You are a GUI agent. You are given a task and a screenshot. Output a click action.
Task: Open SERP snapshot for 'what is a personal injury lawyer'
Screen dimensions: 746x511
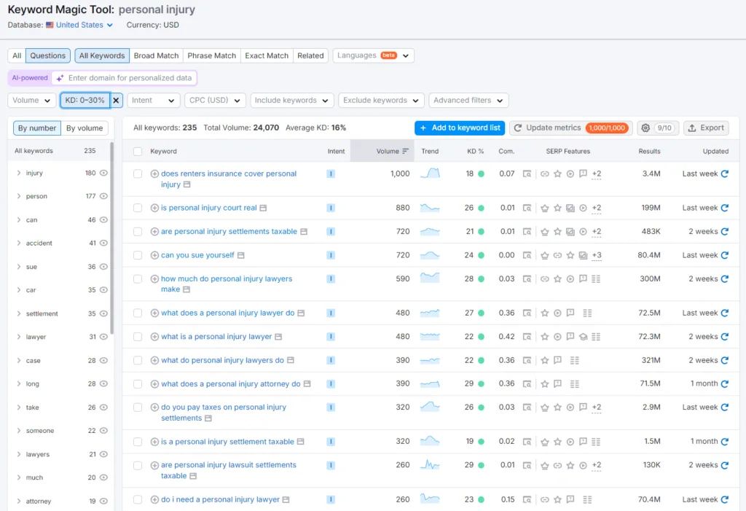coord(527,337)
